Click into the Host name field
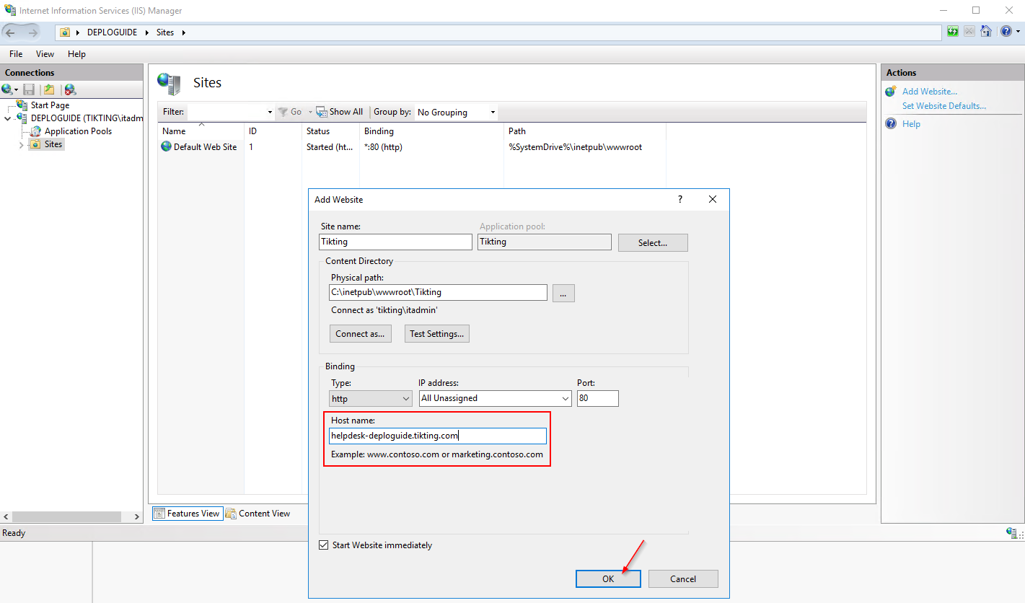This screenshot has width=1025, height=603. [x=437, y=436]
